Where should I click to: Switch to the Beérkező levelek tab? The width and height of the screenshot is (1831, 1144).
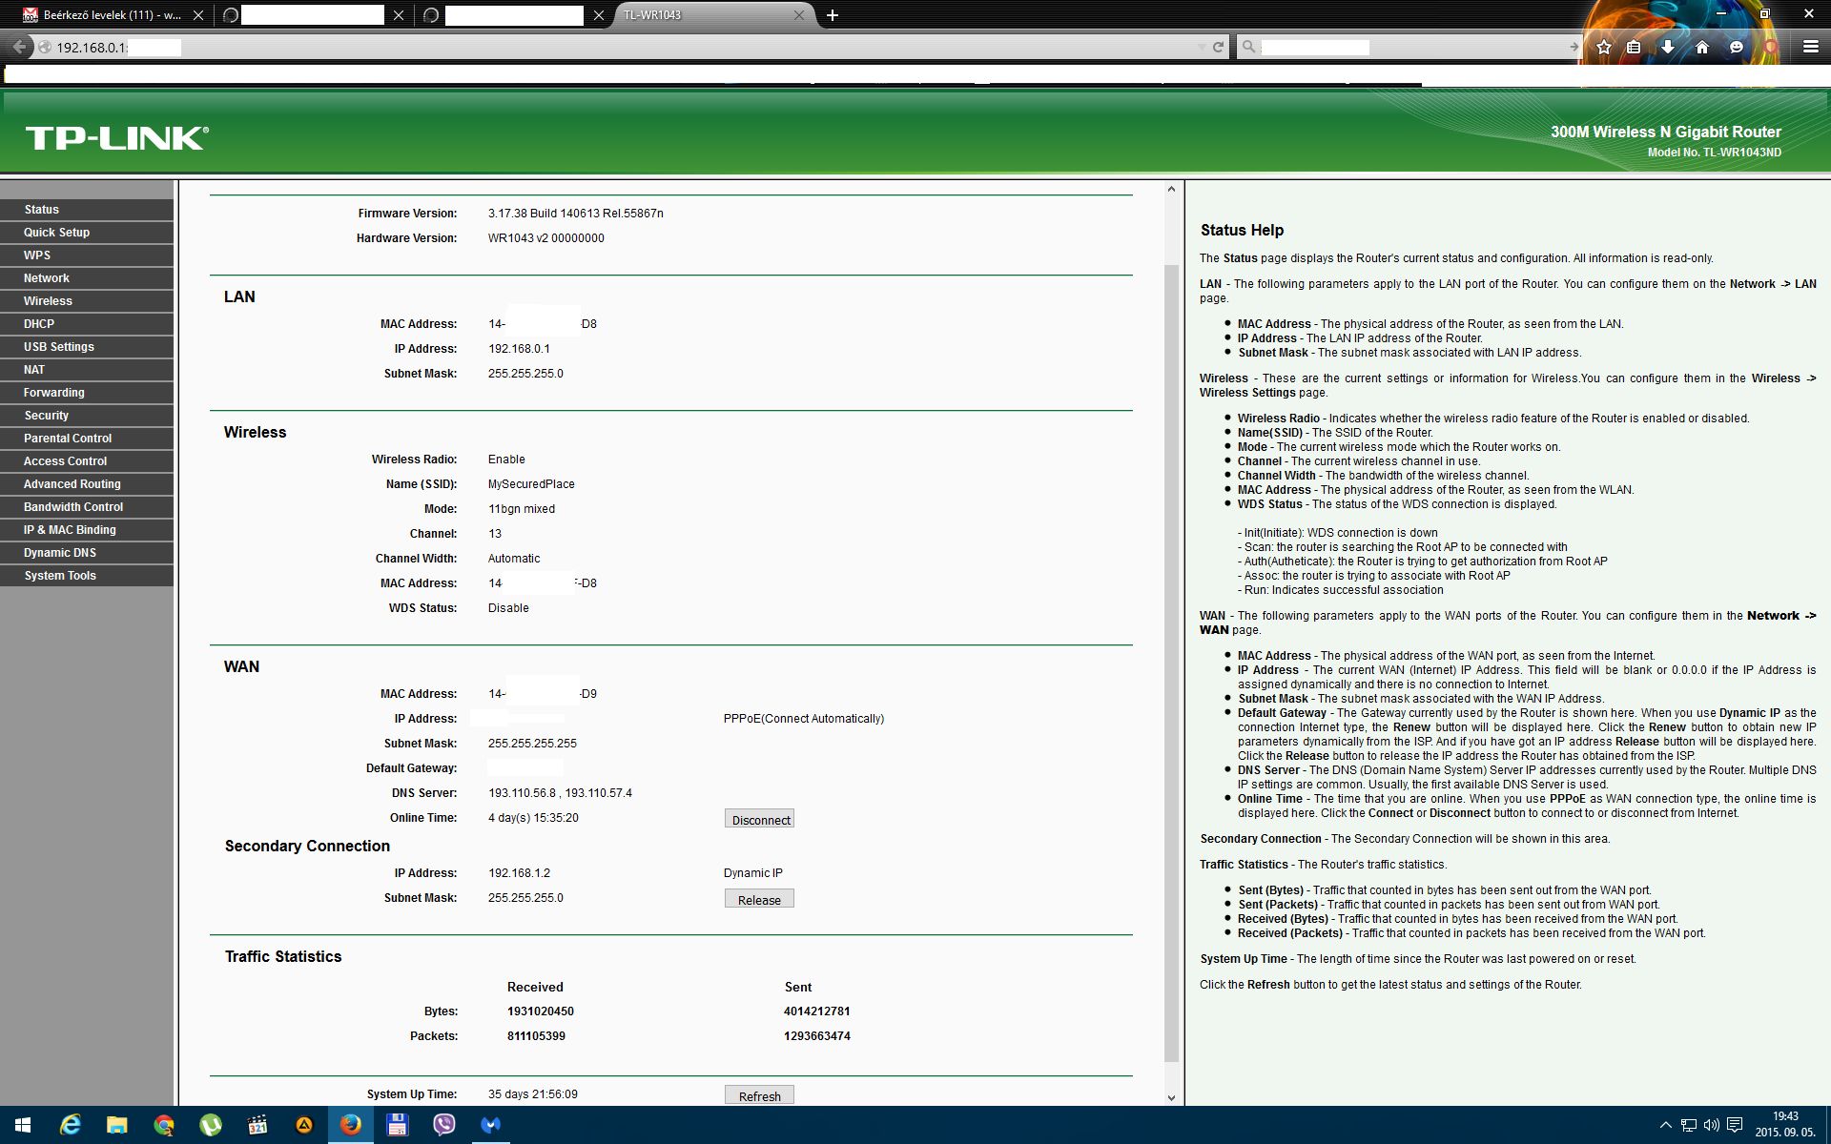point(110,15)
